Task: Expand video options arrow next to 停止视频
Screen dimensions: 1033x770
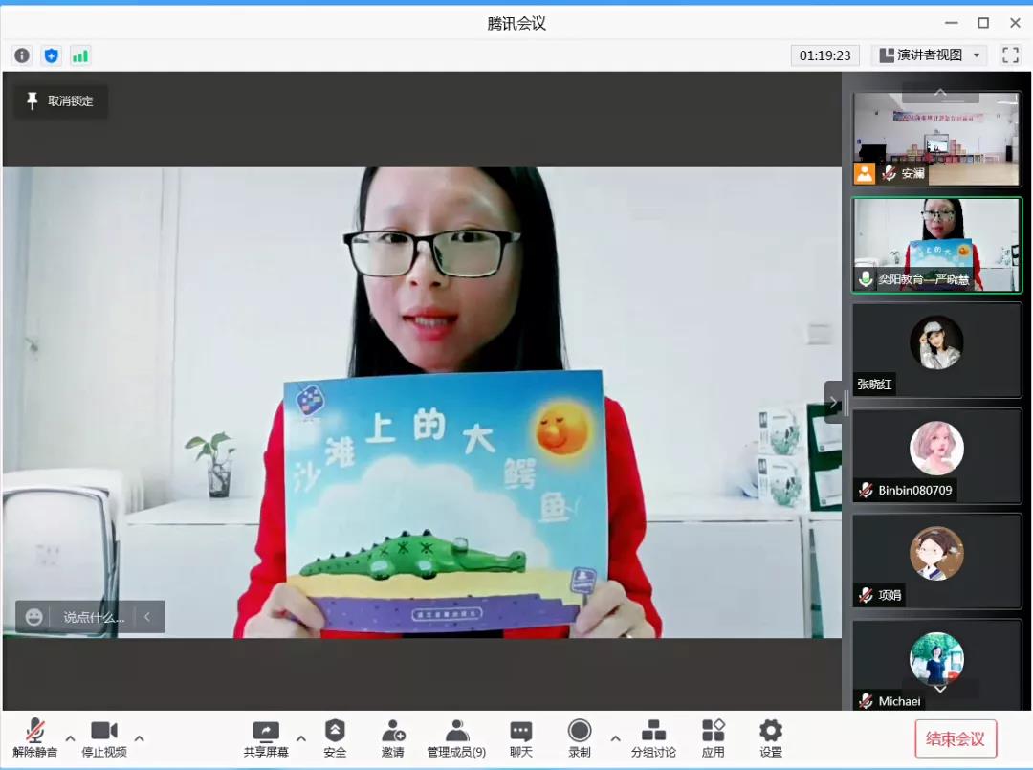Action: [x=139, y=738]
